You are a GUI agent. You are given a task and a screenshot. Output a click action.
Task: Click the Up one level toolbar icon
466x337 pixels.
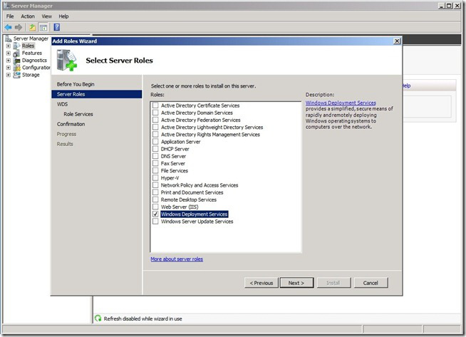pyautogui.click(x=33, y=27)
